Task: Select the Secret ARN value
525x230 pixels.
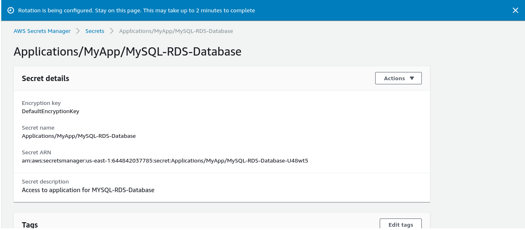Action: coord(165,160)
